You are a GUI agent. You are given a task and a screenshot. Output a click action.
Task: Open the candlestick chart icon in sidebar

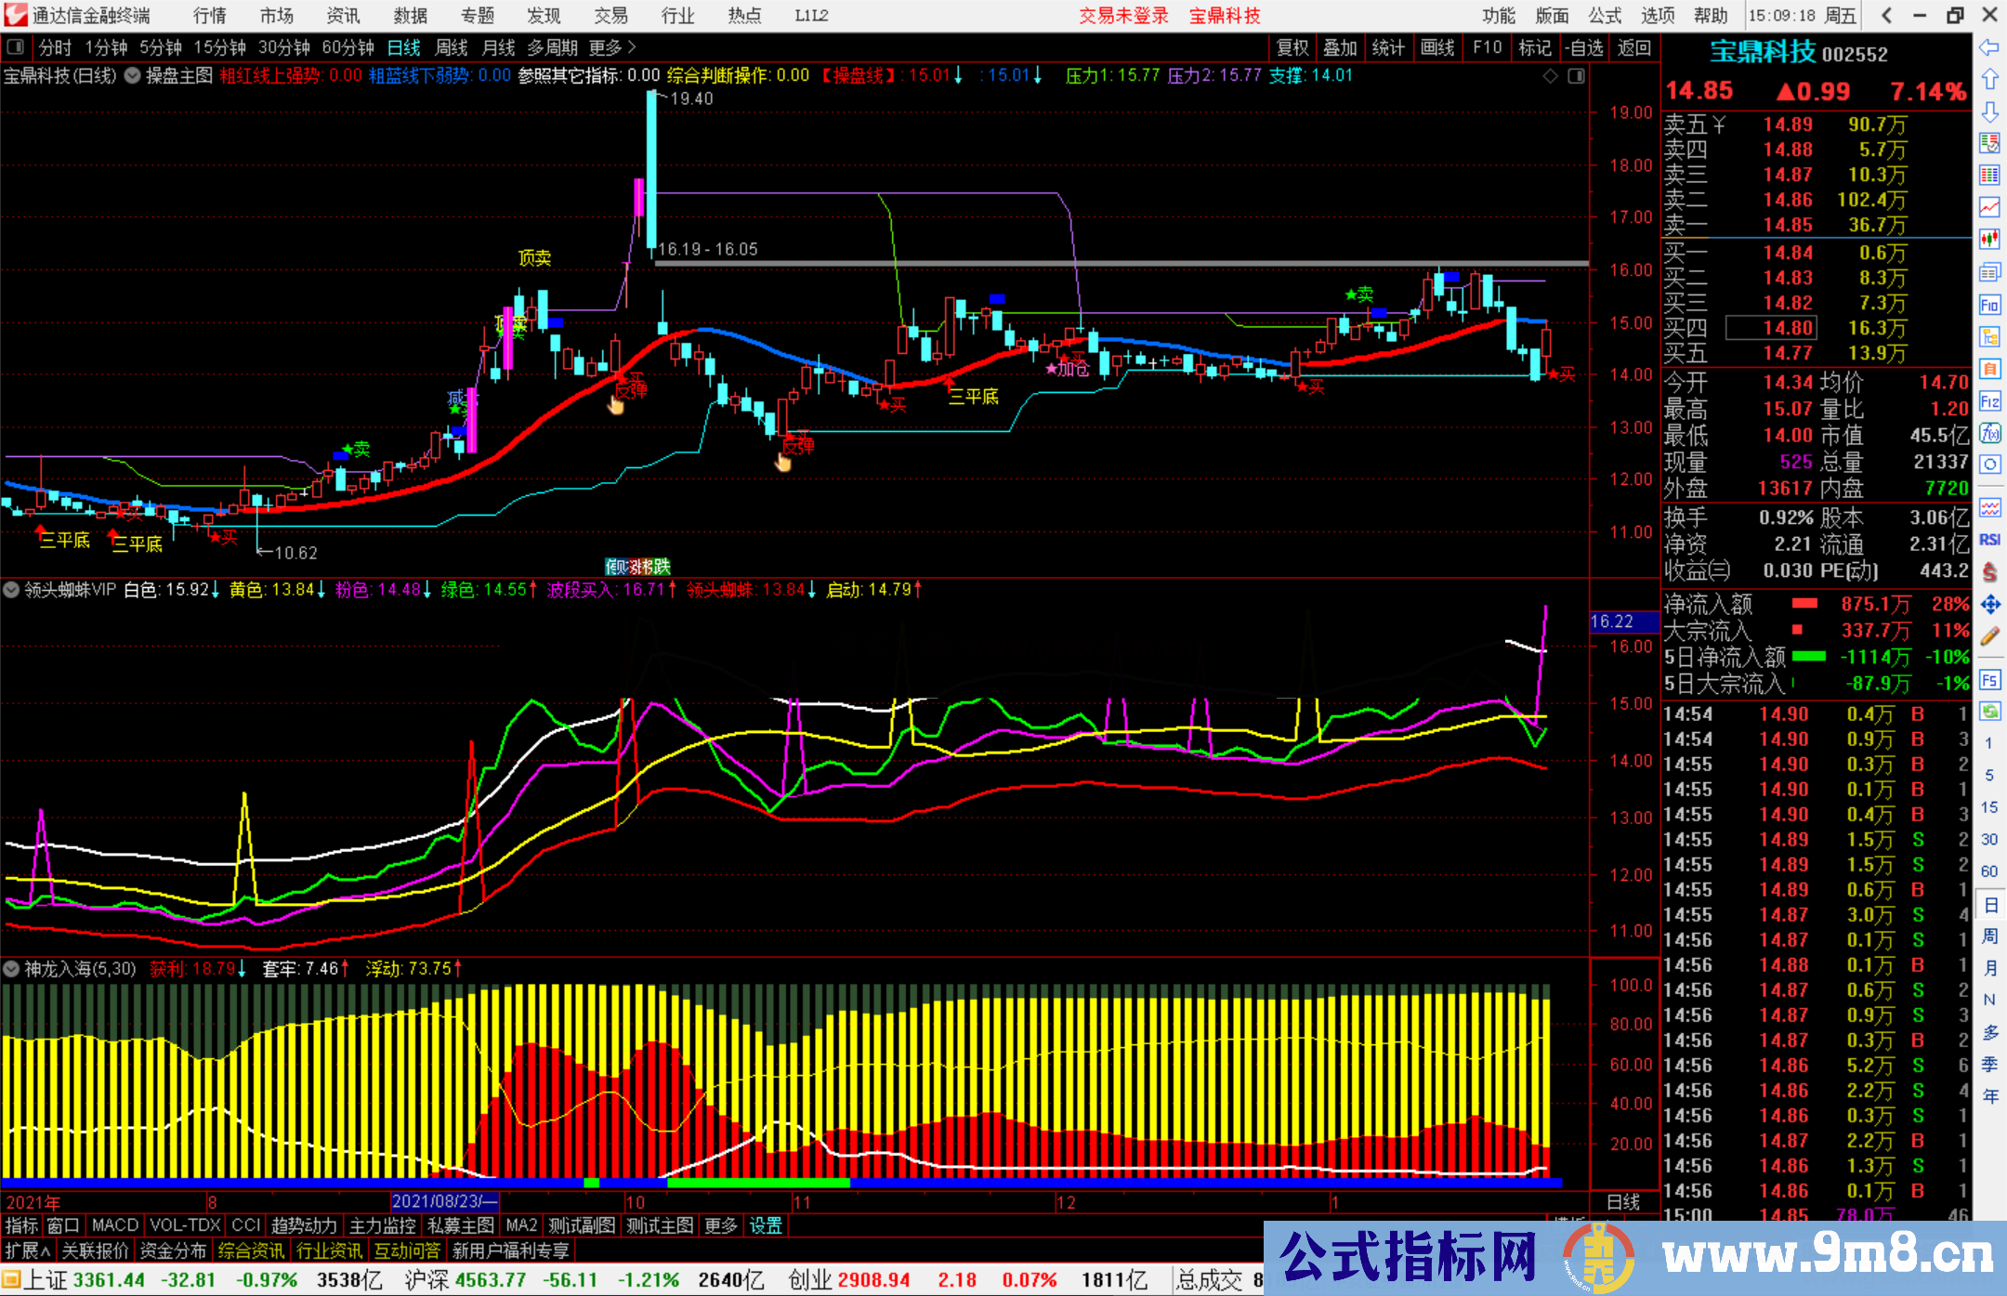click(x=1989, y=239)
